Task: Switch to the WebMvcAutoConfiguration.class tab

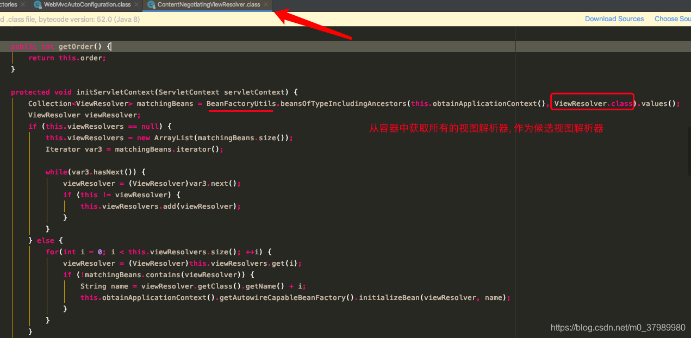Action: pos(87,4)
